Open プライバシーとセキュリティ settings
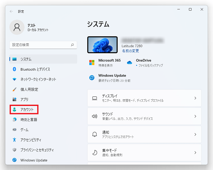Screen dimensions: 213x170 (43, 150)
